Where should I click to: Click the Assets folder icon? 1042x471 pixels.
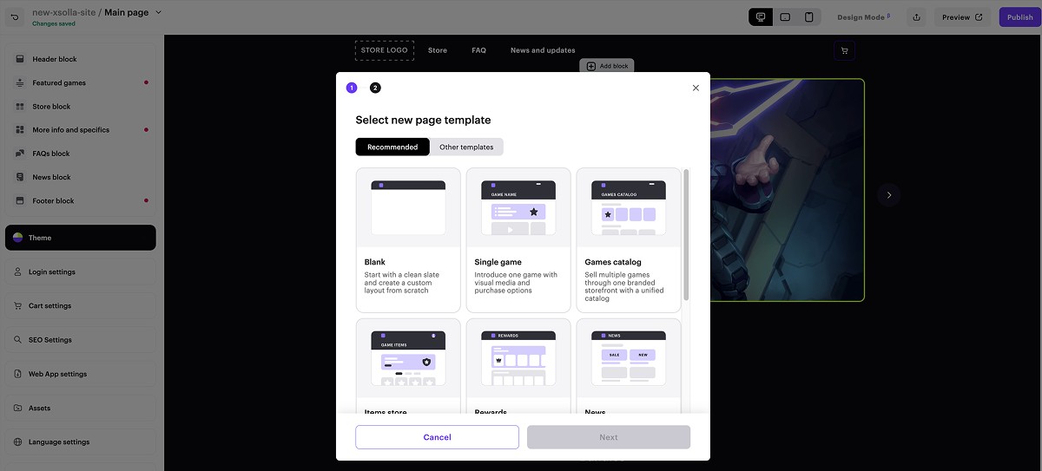point(18,408)
